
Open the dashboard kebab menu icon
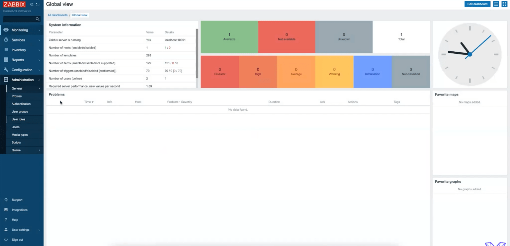(x=496, y=4)
